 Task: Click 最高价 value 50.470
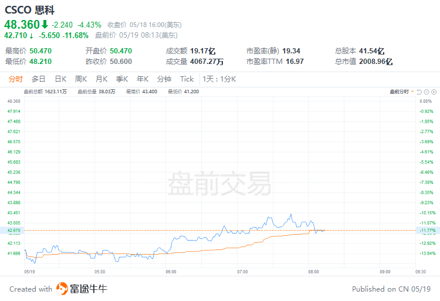(40, 51)
